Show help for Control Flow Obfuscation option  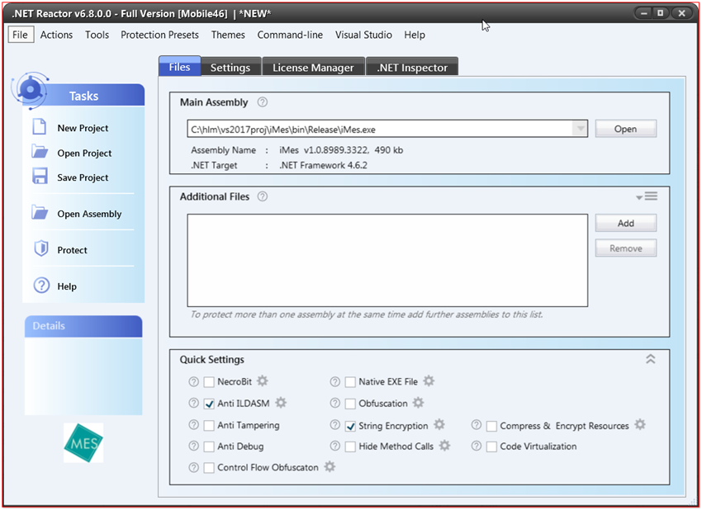[193, 467]
